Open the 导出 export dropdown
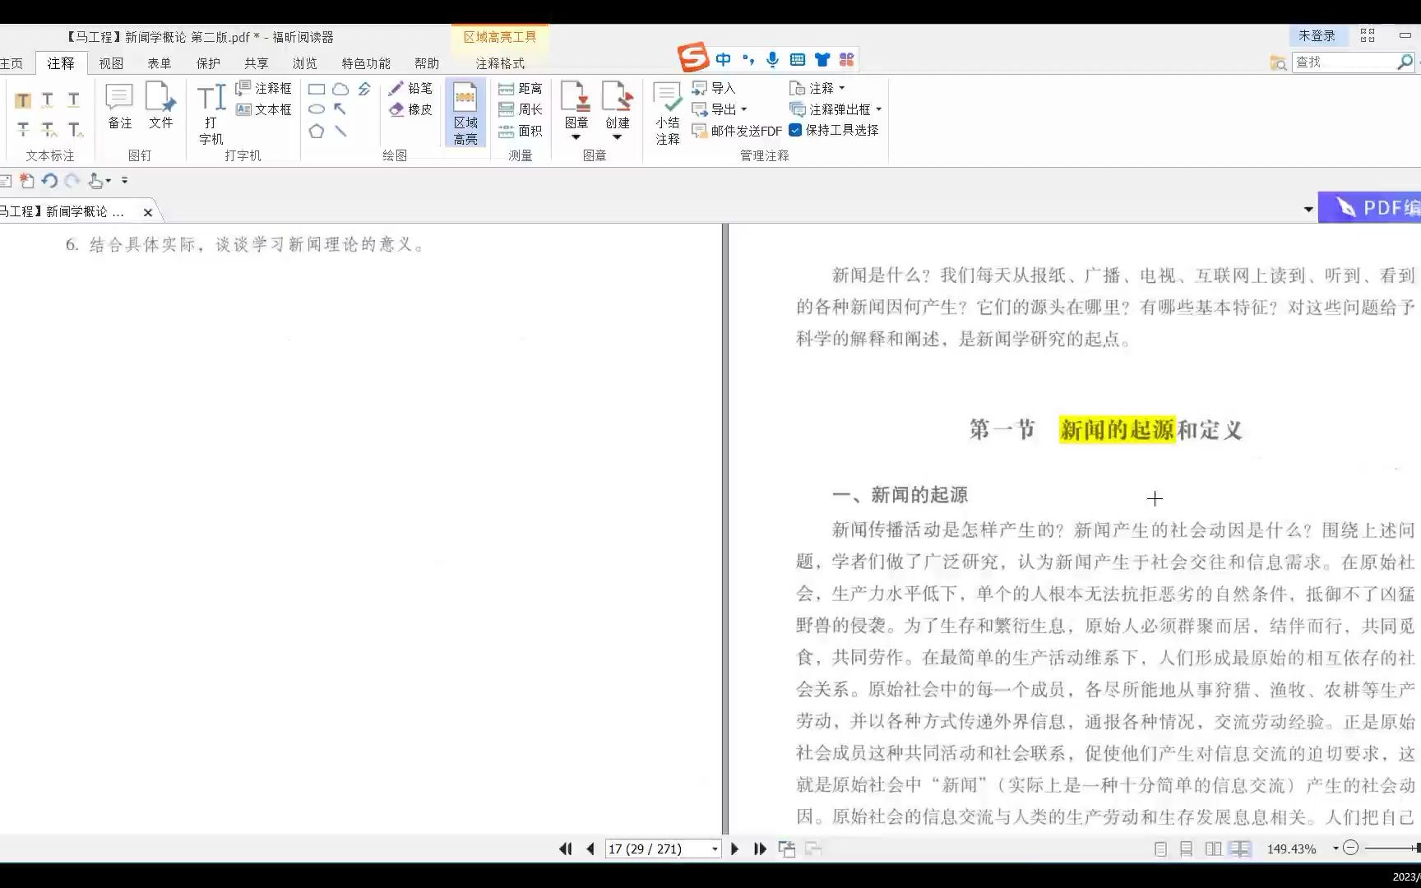Screen dimensions: 1421x888 (x=744, y=109)
